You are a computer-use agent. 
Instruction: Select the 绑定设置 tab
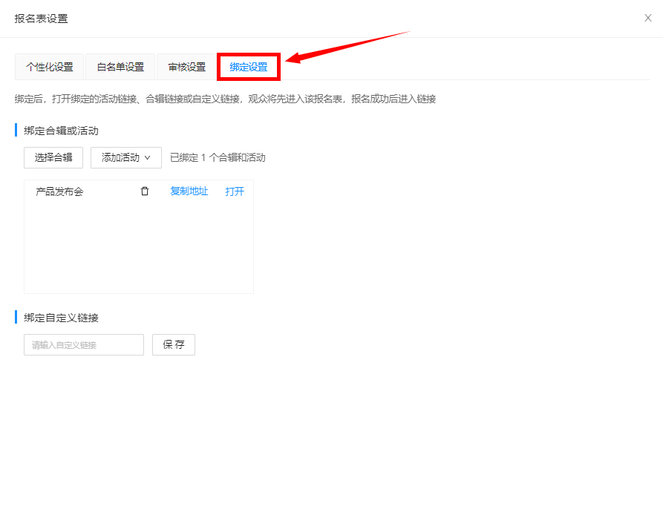[x=249, y=67]
